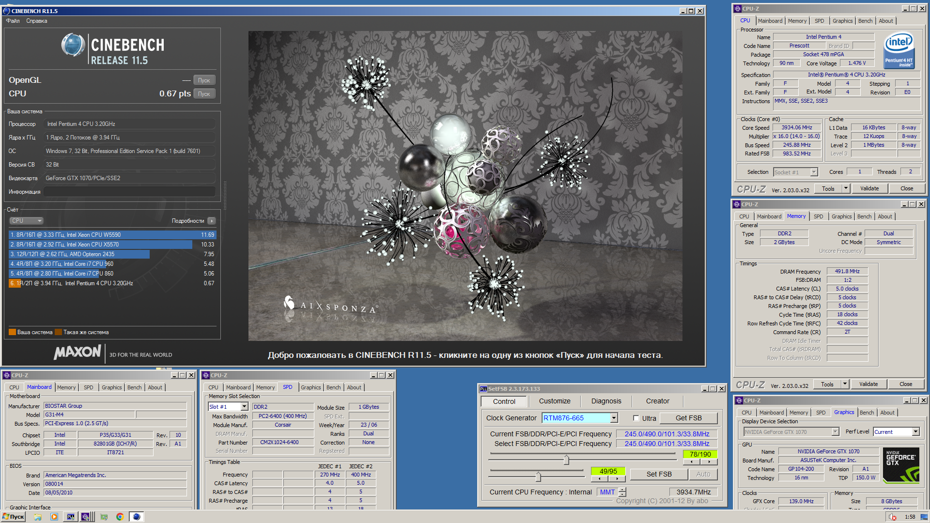Image resolution: width=930 pixels, height=523 pixels.
Task: Expand the Tools arrow in the Memory tab CPU-Z window
Action: (x=845, y=384)
